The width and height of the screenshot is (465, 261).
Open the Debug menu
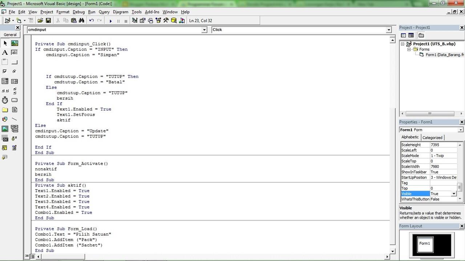coord(78,12)
